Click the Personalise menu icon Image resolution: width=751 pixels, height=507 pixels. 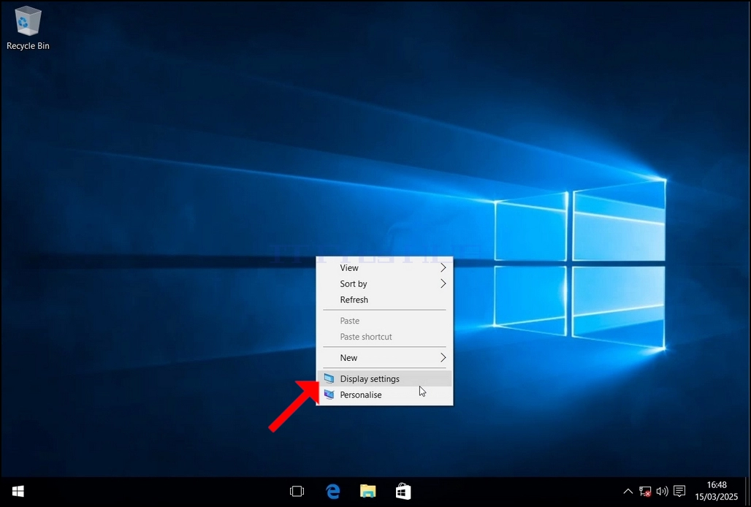point(329,395)
